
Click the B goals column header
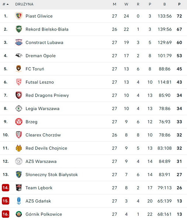[165, 4]
